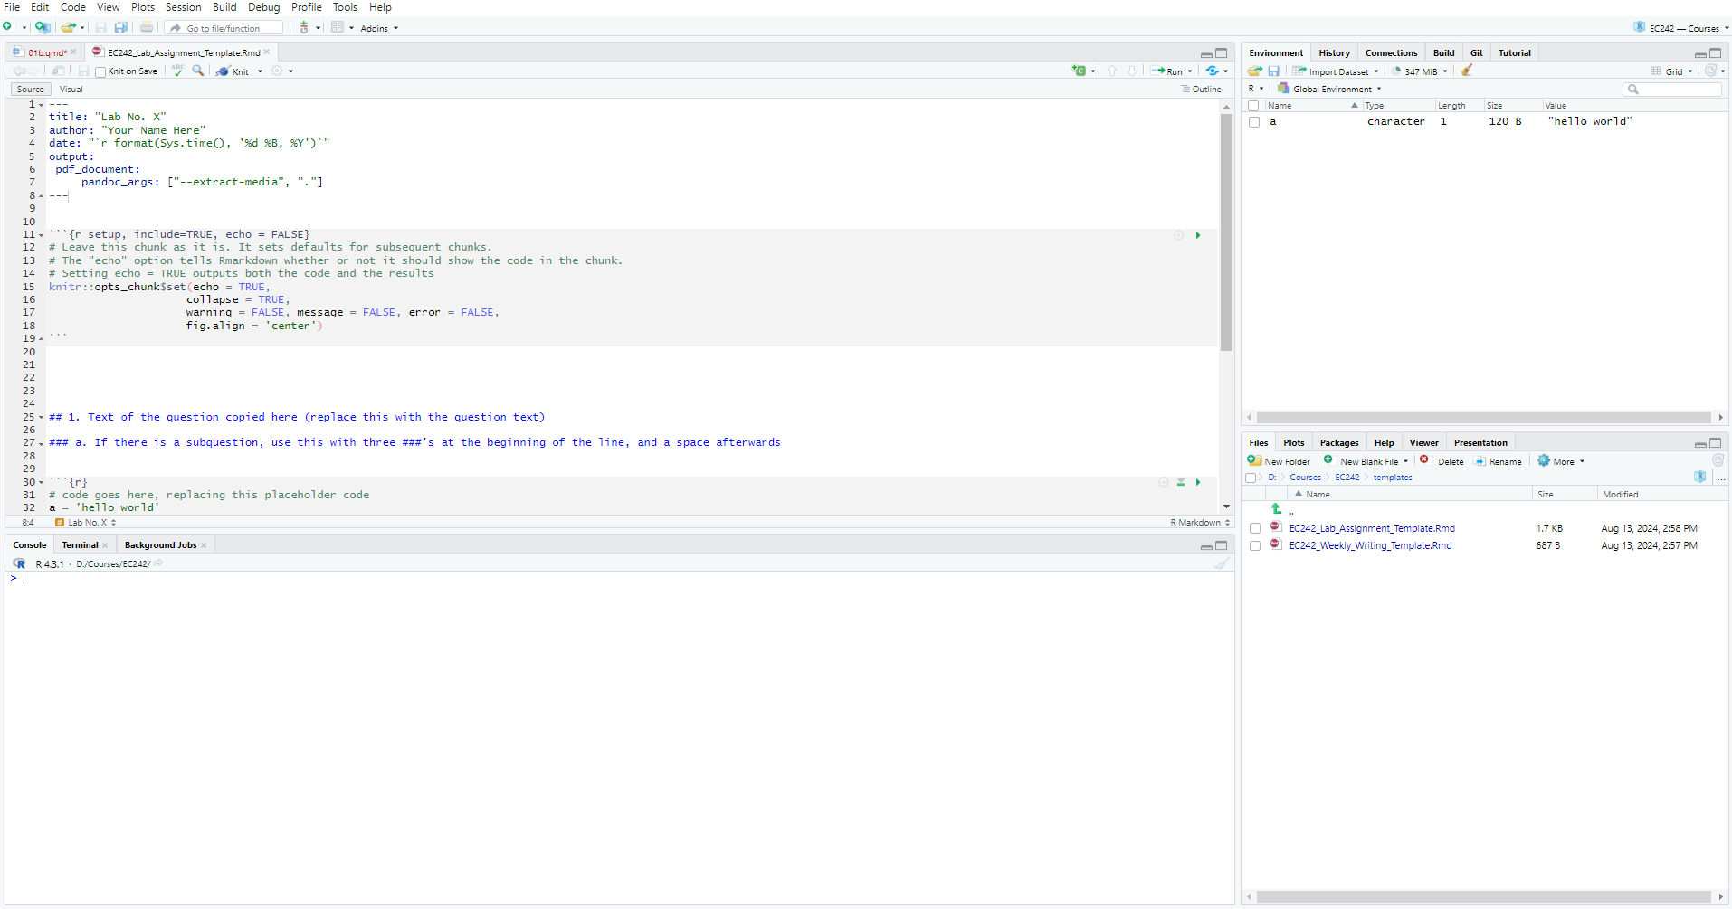Open the Grid view dropdown

[1671, 71]
